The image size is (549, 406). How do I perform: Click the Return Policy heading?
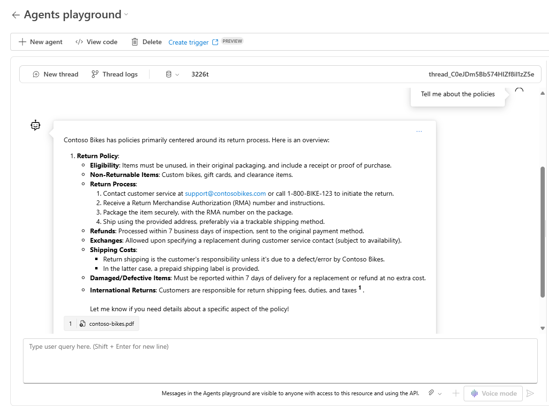98,156
